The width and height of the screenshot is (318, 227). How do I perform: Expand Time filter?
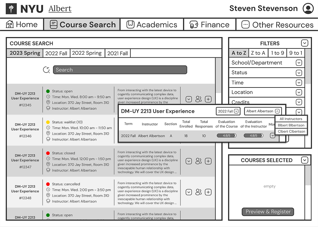click(x=299, y=83)
